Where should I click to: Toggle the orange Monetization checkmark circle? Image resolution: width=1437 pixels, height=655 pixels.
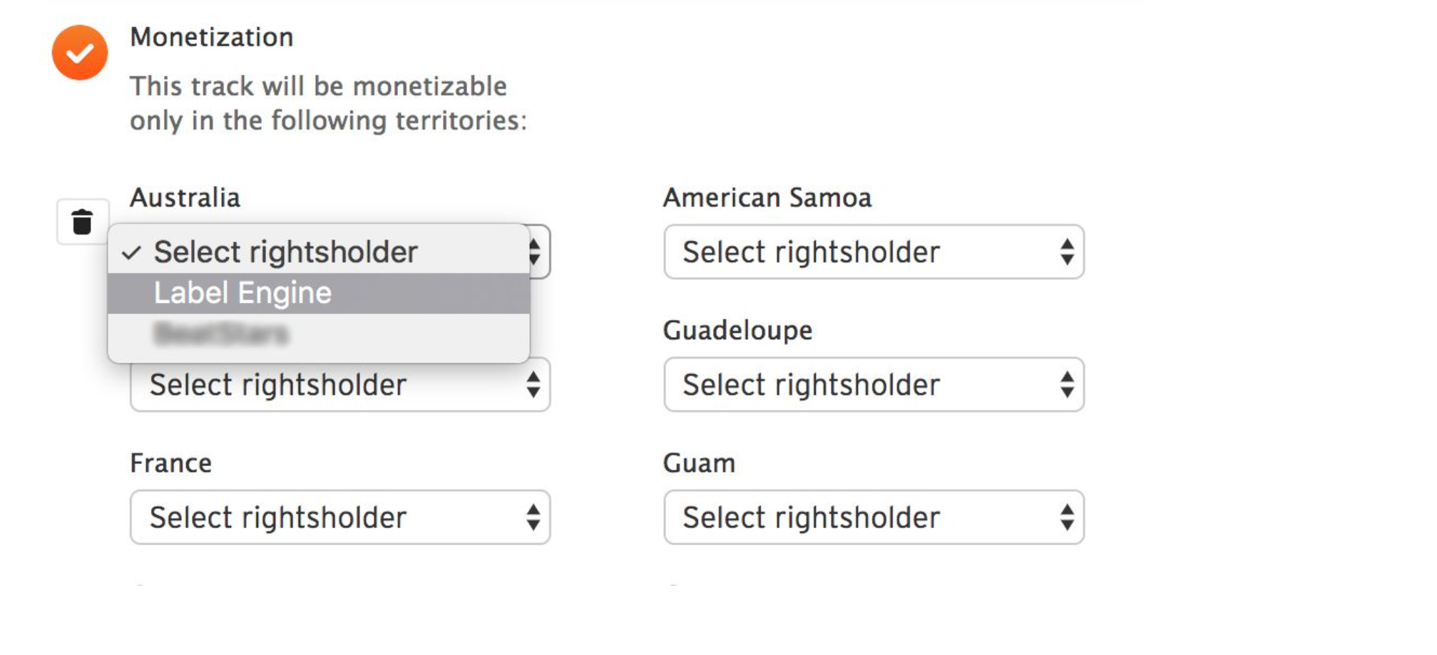coord(80,53)
